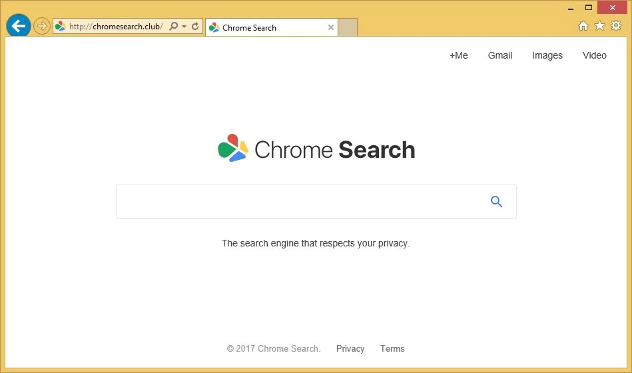Open the +Me link
Screen dimensions: 632x373
tap(459, 56)
